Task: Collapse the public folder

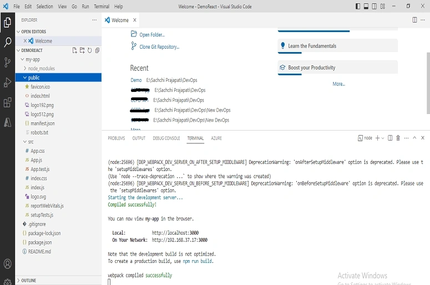Action: 25,77
